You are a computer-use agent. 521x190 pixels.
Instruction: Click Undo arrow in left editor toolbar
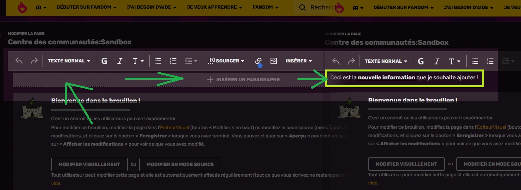coord(19,61)
